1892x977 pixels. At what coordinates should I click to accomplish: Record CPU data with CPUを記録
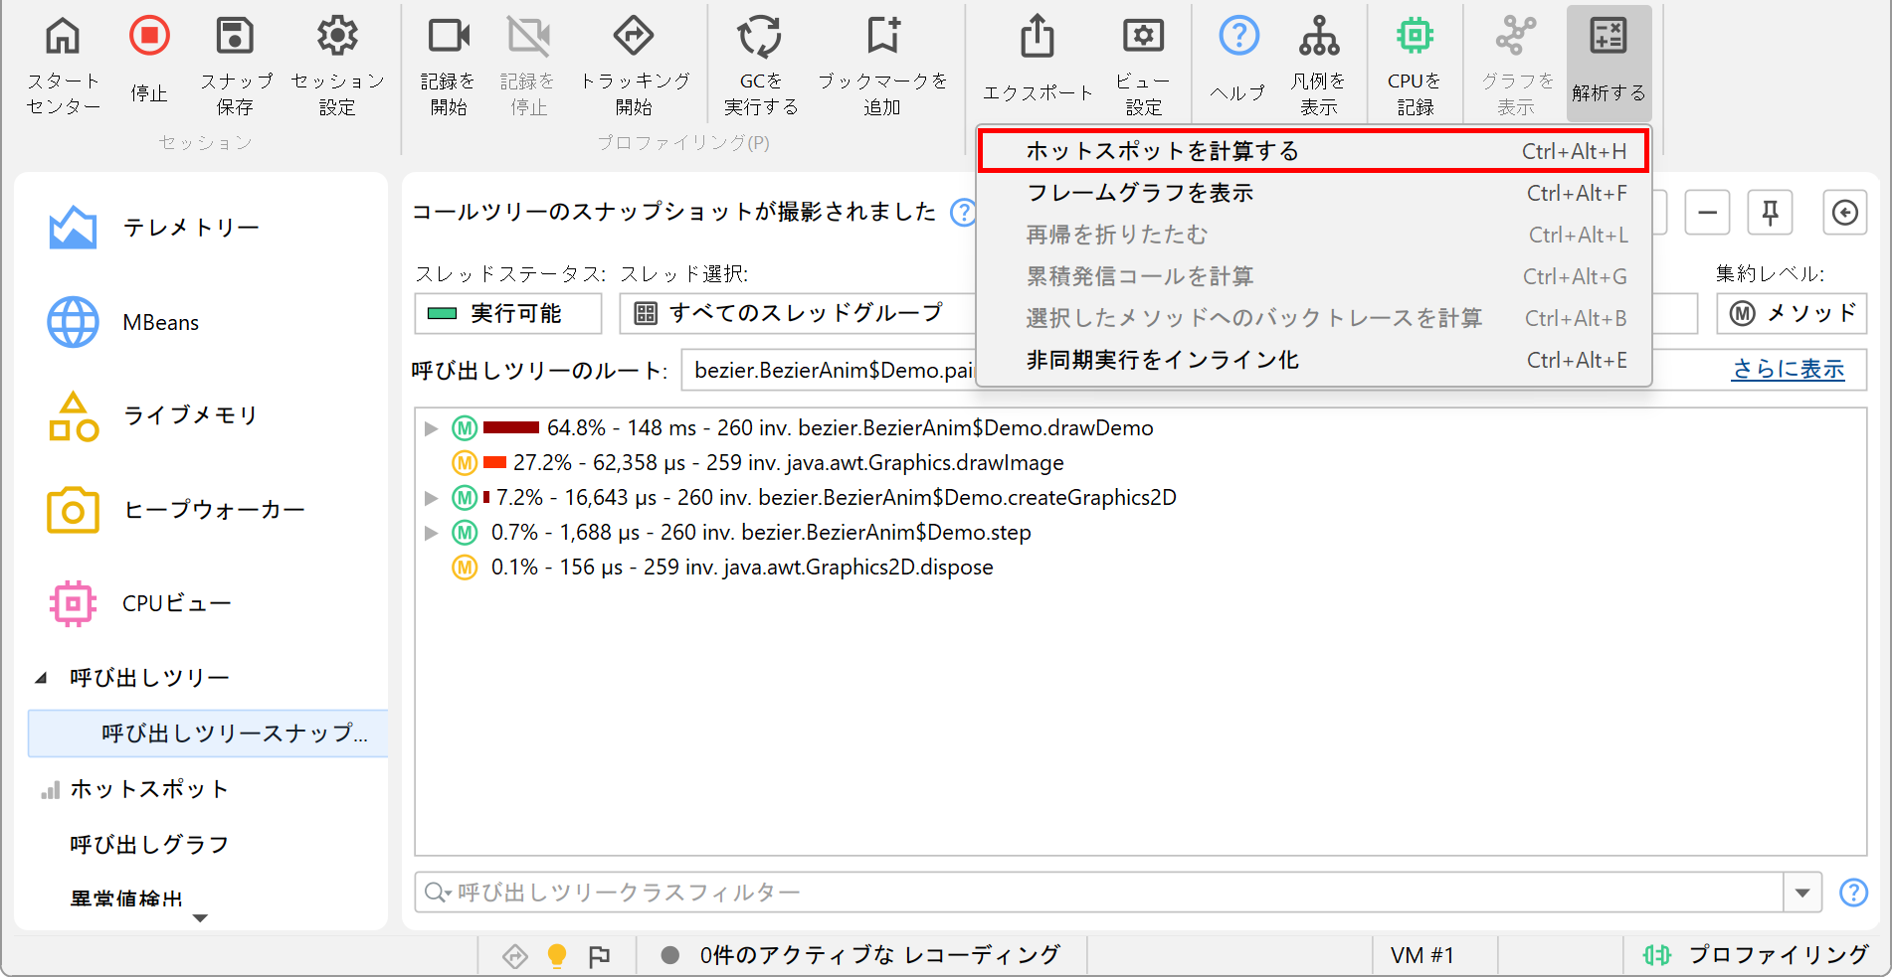pyautogui.click(x=1414, y=38)
